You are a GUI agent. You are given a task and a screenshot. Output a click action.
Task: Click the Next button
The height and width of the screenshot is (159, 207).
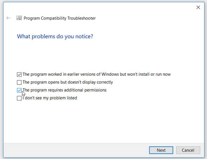pos(161,150)
